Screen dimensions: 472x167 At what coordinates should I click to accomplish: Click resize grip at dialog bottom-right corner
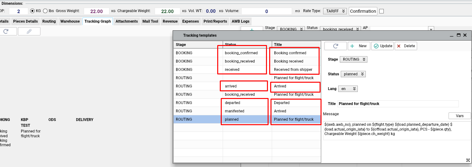click(468, 160)
